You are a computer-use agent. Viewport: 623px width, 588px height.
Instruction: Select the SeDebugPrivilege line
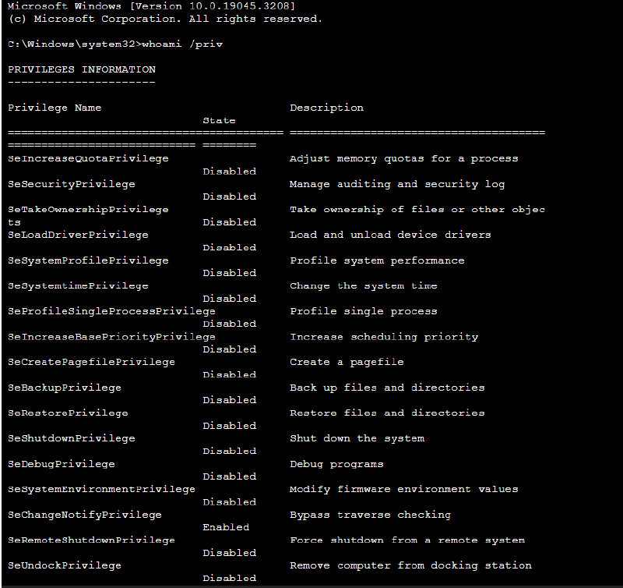[62, 464]
